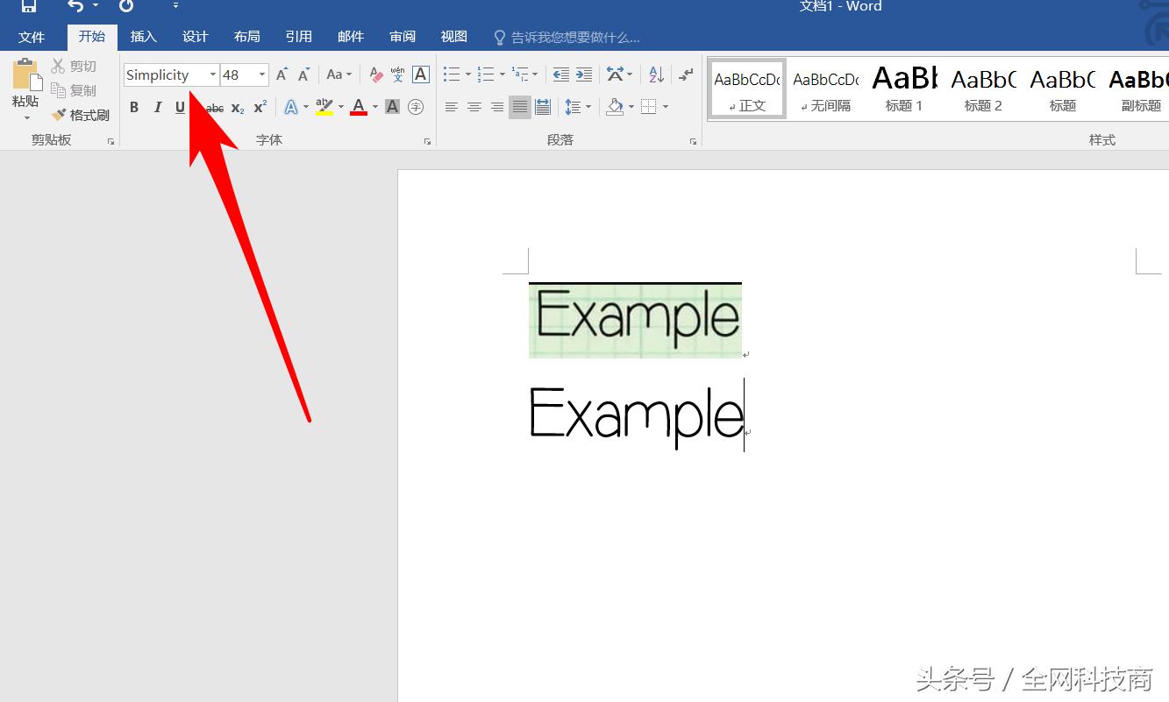Open the 设计 (Design) tab
This screenshot has height=702, width=1169.
coord(195,36)
